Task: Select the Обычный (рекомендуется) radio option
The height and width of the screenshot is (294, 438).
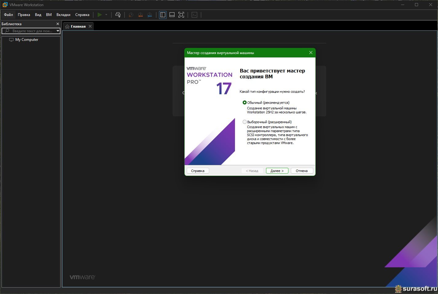Action: [x=244, y=103]
